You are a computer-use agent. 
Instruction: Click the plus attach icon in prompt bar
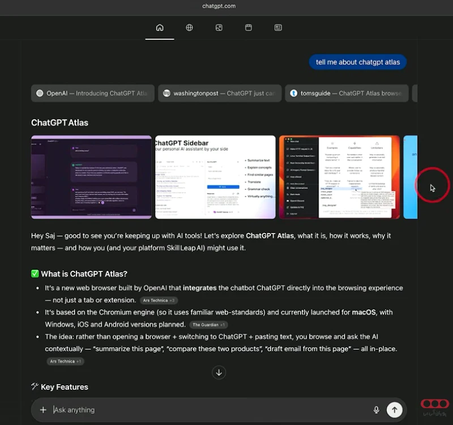[43, 410]
